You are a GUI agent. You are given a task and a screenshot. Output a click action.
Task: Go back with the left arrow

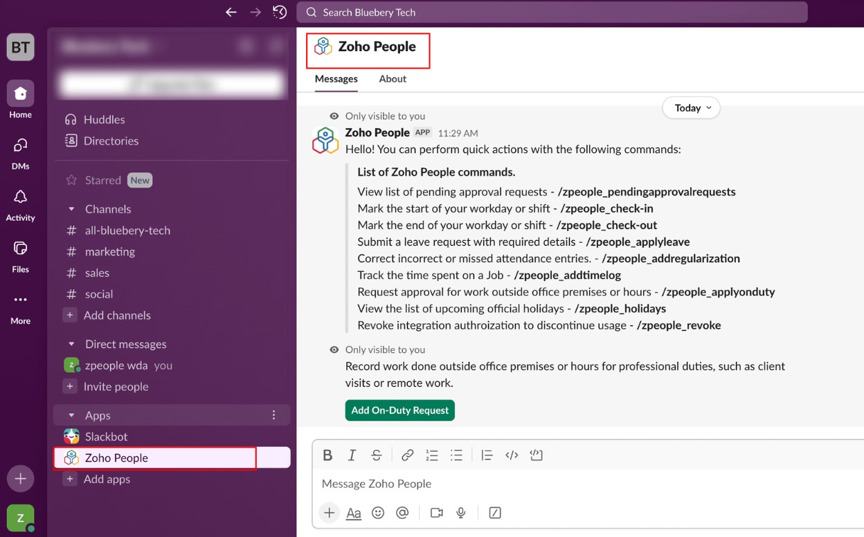coord(231,12)
